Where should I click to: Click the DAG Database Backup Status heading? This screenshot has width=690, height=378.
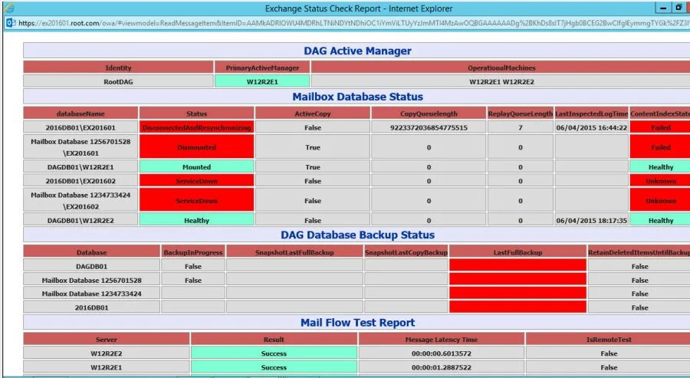(357, 235)
